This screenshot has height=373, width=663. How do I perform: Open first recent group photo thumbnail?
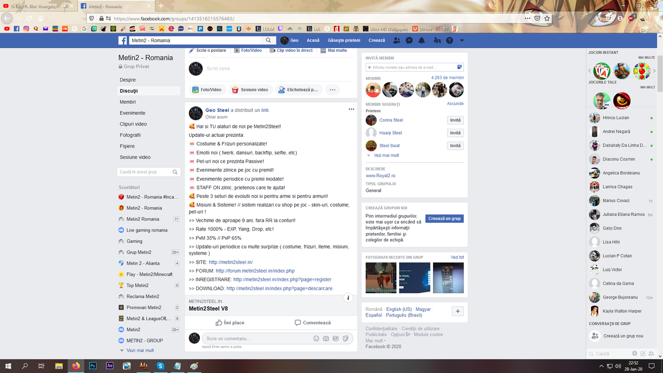pyautogui.click(x=381, y=278)
